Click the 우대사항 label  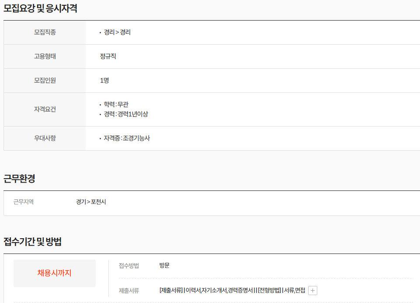point(45,138)
